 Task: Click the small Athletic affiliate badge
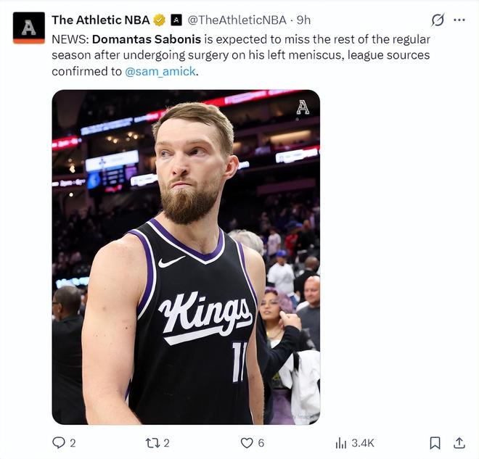pos(176,20)
